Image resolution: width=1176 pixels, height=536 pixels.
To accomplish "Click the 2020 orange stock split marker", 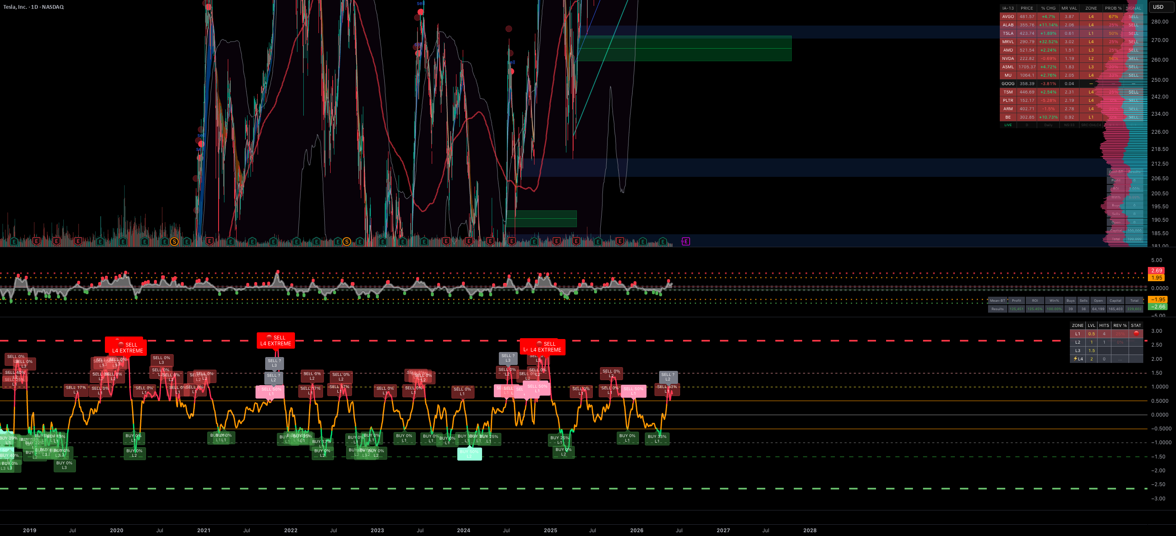I will pos(174,241).
